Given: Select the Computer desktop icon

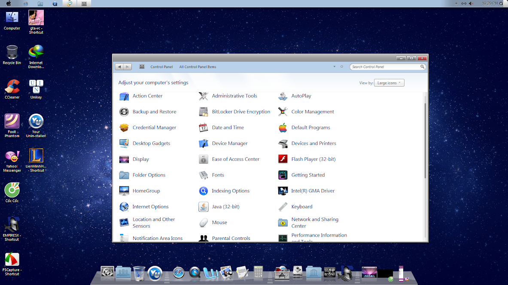Looking at the screenshot, I should [12, 21].
